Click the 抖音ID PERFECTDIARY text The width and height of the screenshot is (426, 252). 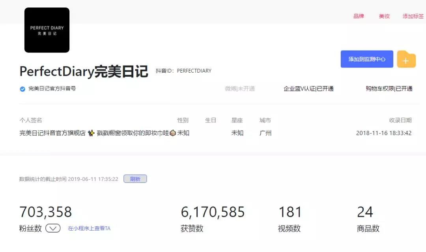point(183,71)
